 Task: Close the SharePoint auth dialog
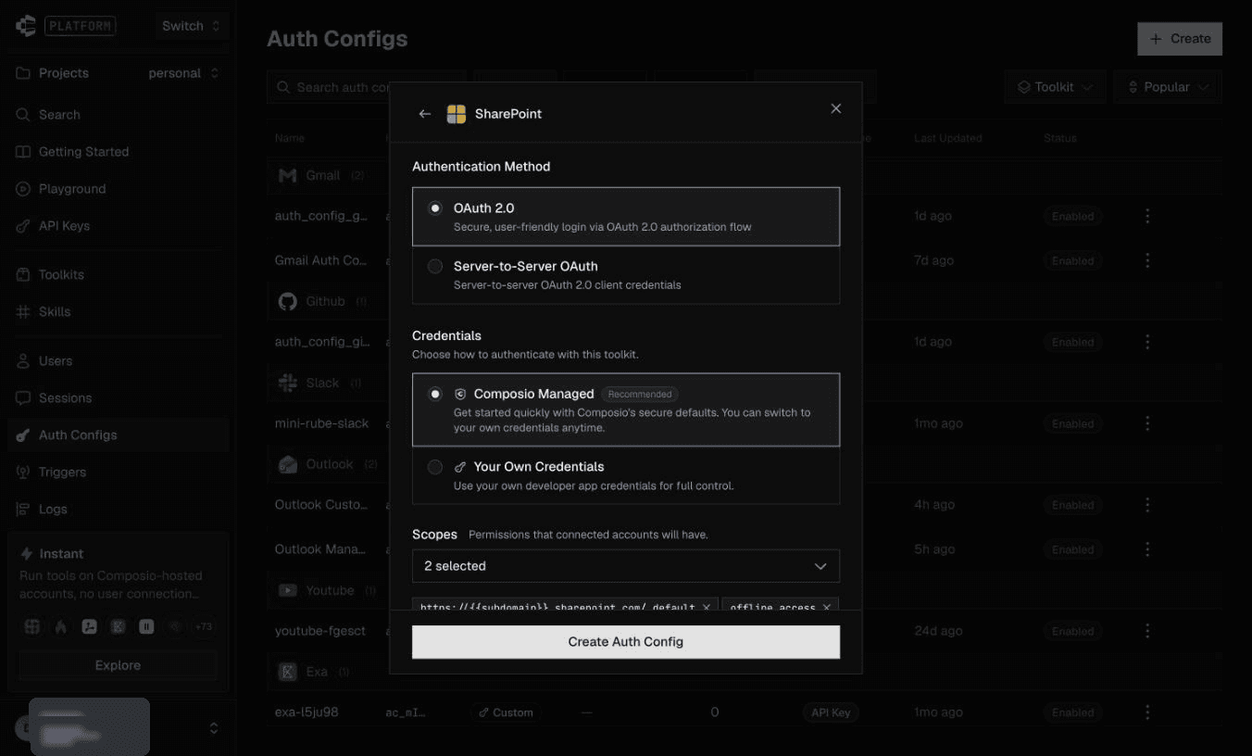(x=836, y=108)
